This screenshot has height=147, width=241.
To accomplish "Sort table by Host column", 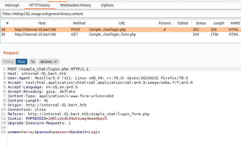I will click(x=42, y=23).
